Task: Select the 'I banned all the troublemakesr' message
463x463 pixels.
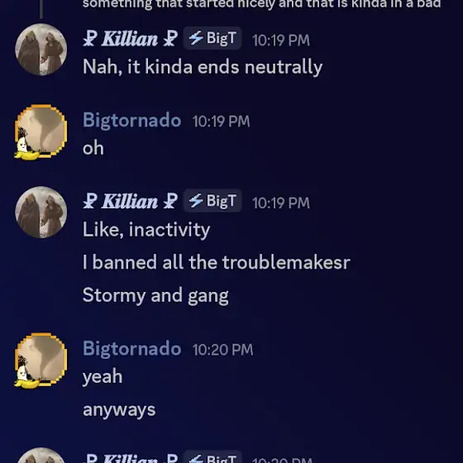Action: click(217, 262)
